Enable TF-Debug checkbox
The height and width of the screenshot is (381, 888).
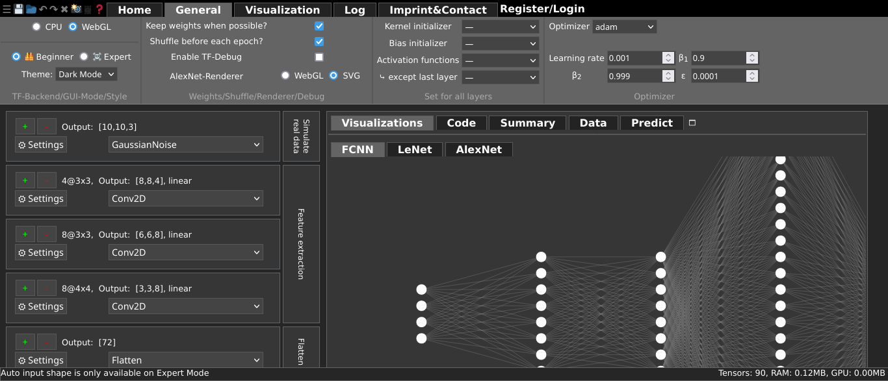319,57
